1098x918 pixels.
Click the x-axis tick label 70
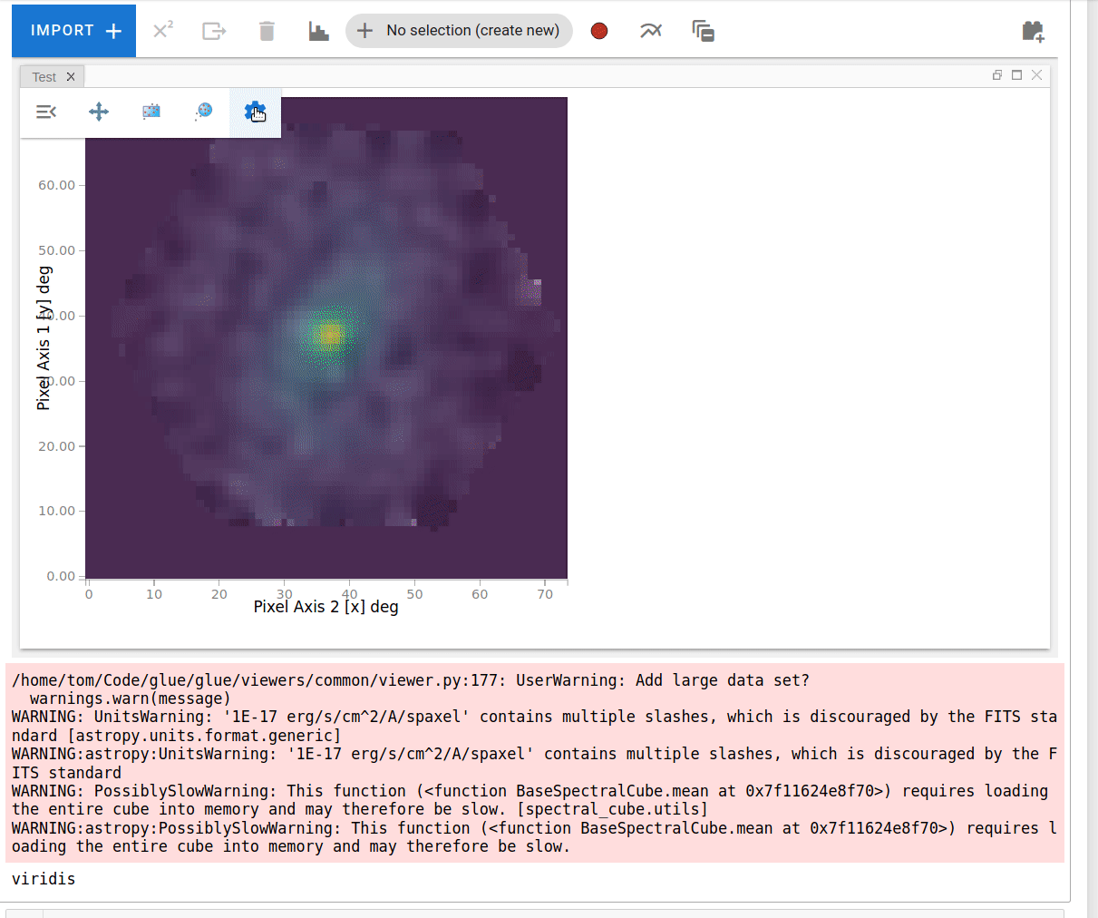point(545,594)
